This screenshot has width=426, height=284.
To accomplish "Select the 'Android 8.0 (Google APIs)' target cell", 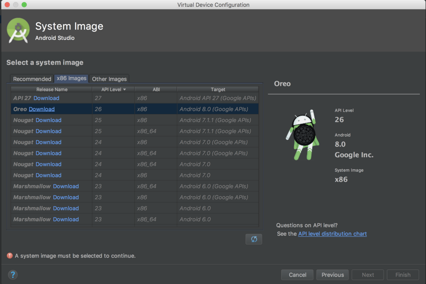I will coord(218,109).
